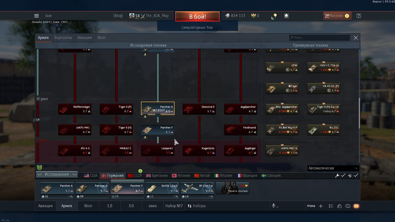
Task: Open the Симуляторные бои mode selector
Action: click(197, 27)
